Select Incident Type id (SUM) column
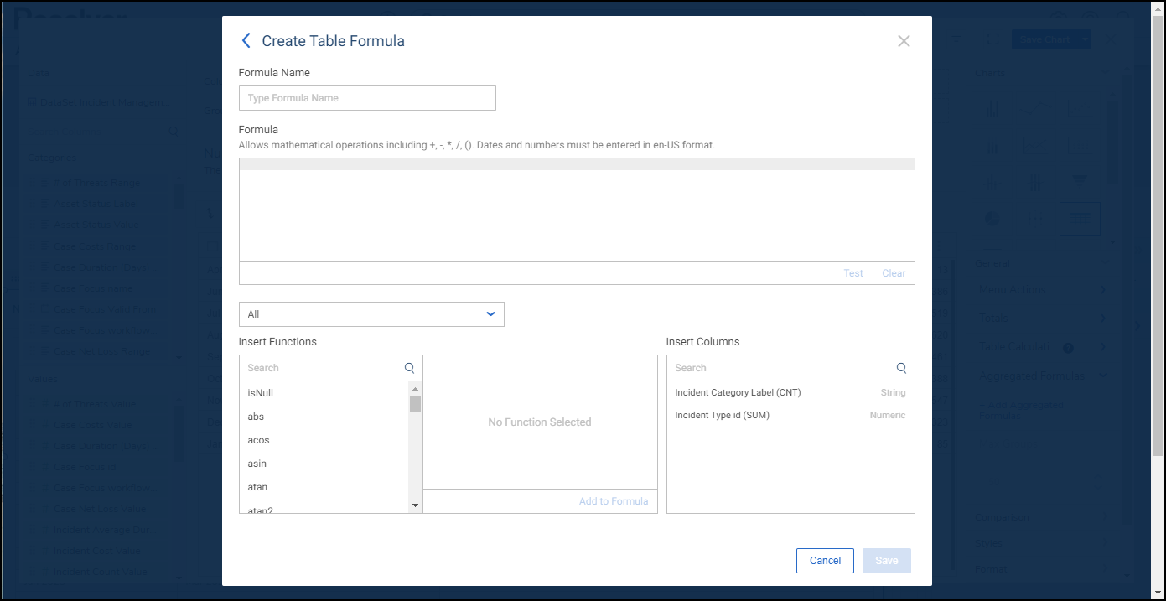1166x601 pixels. pyautogui.click(x=722, y=416)
